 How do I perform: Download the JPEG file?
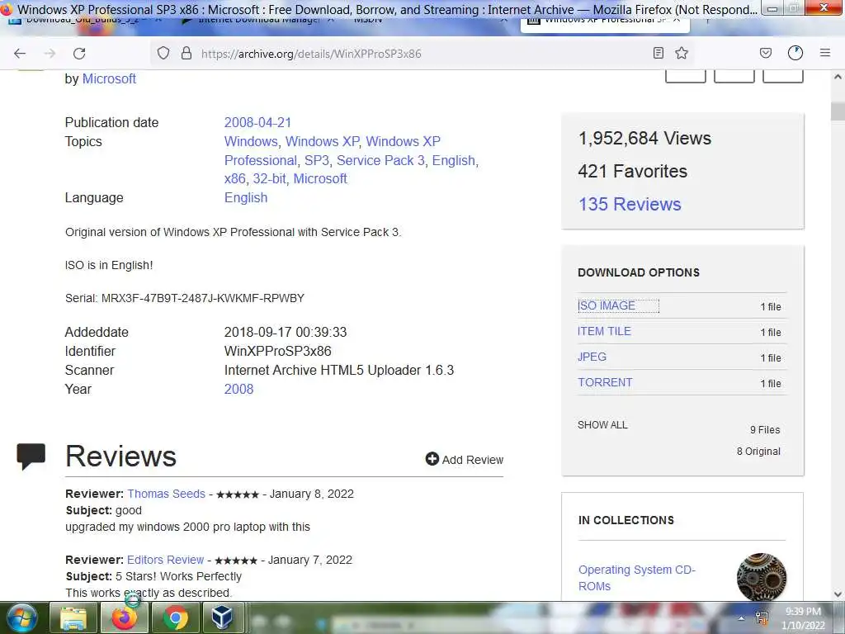(x=592, y=357)
